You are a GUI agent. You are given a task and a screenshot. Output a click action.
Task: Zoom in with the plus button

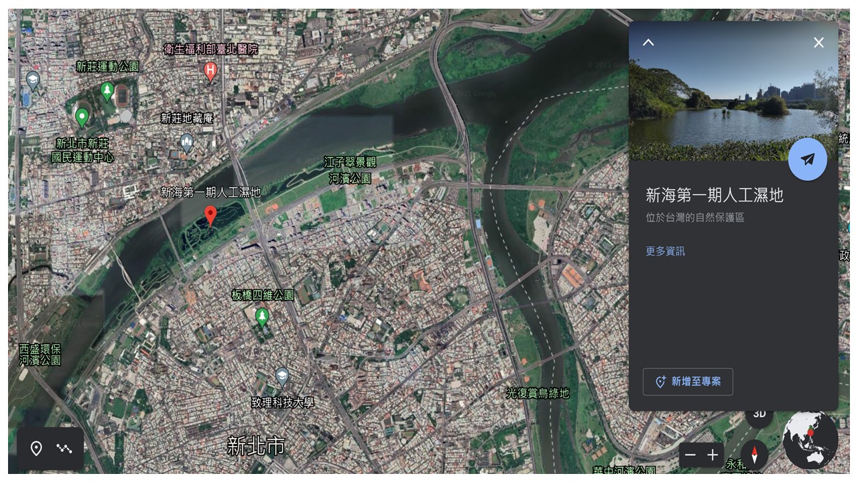click(x=713, y=455)
